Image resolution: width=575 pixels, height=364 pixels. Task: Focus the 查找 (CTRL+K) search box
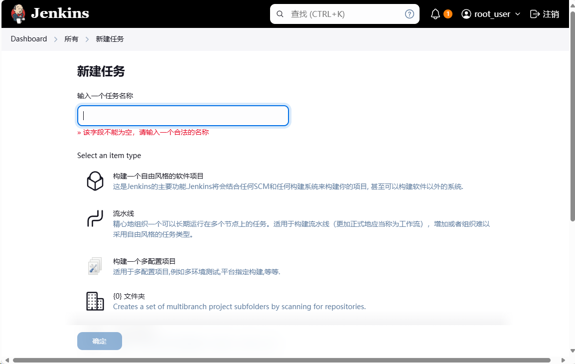click(x=345, y=14)
